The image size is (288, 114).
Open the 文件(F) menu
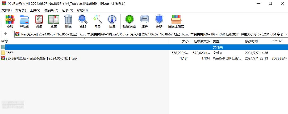pyautogui.click(x=7, y=10)
